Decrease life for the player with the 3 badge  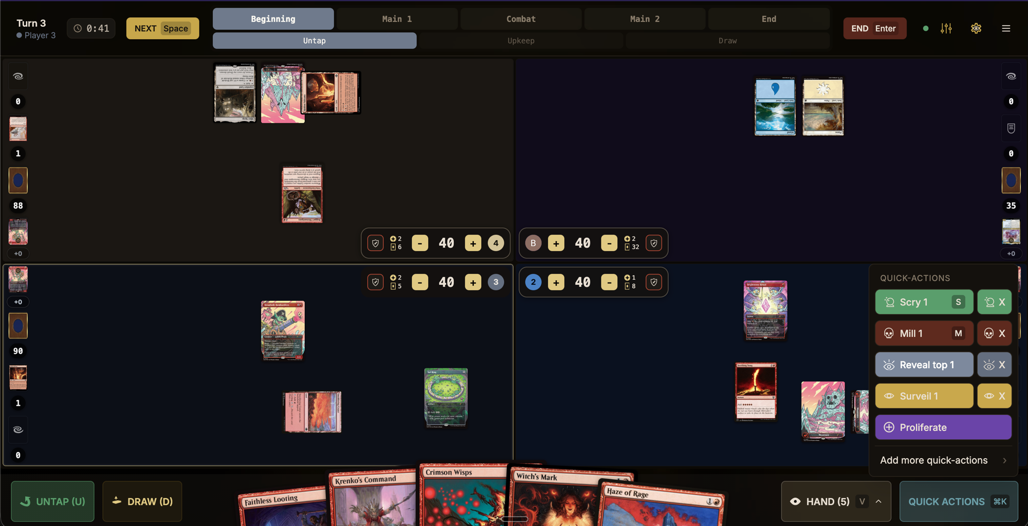point(420,282)
